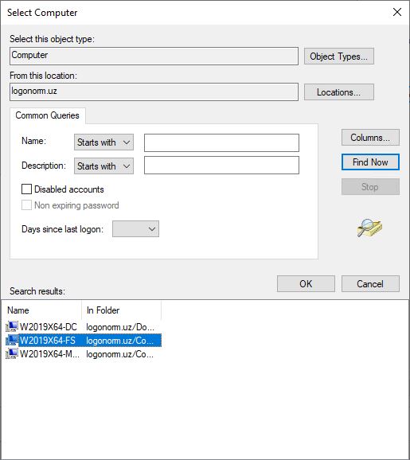Screen dimensions: 410x460
Task: Expand the Days since last logon dropdown
Action: (x=135, y=229)
